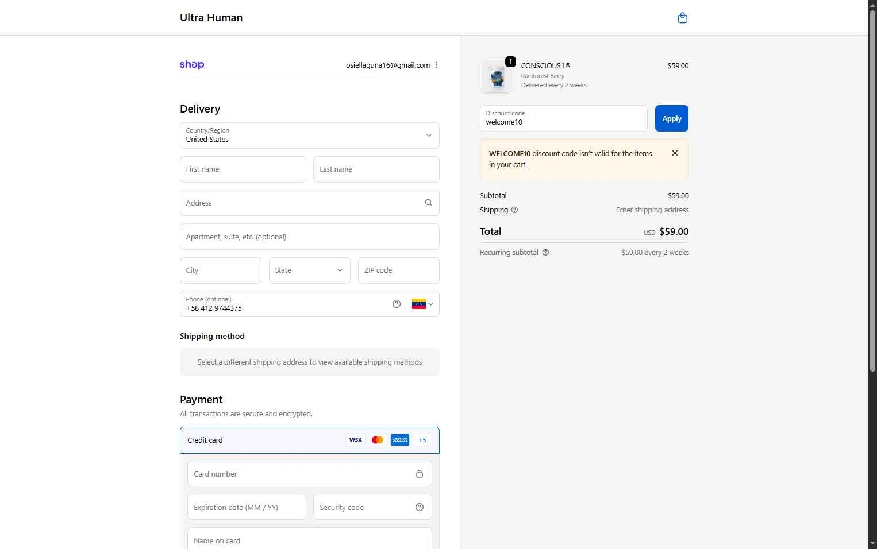
Task: Click the City field
Action: pos(221,270)
